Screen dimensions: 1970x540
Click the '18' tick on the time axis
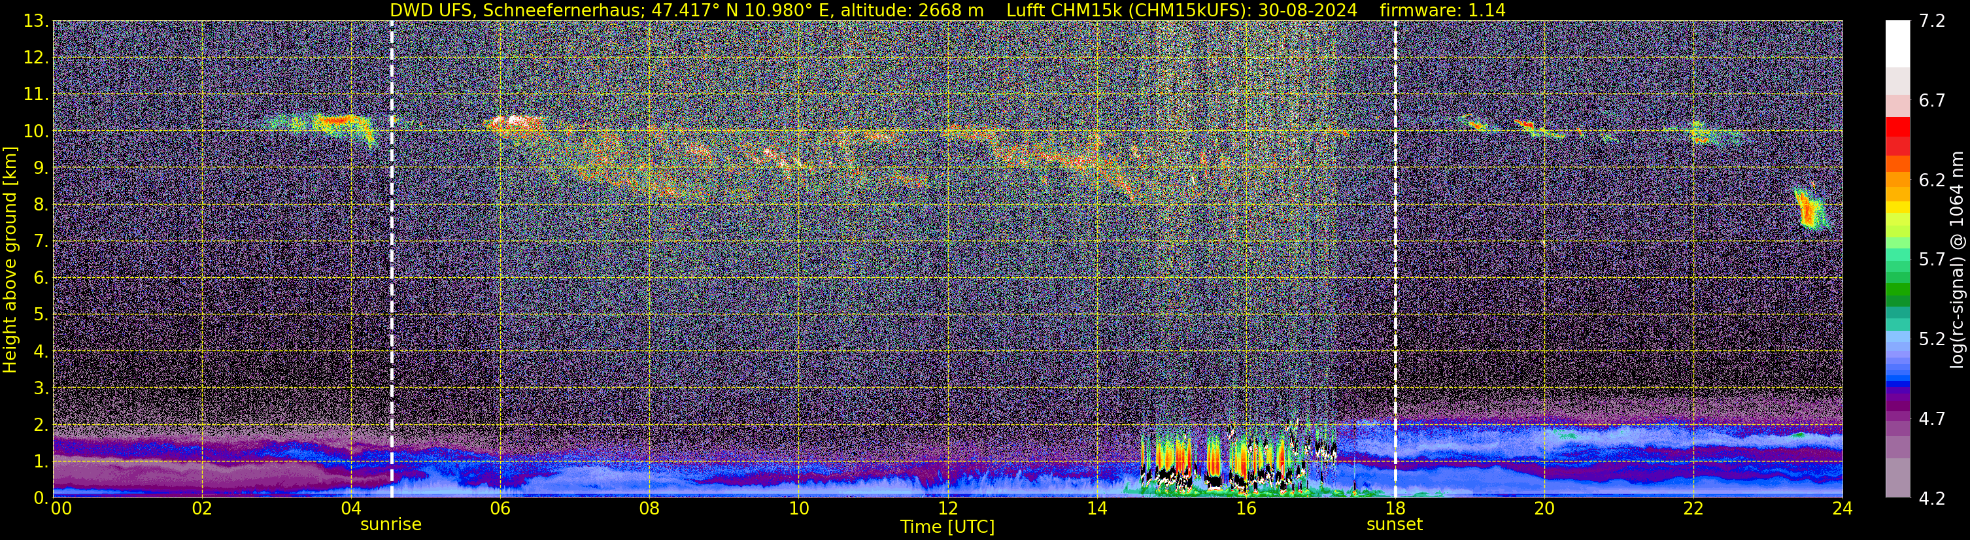[x=1395, y=509]
